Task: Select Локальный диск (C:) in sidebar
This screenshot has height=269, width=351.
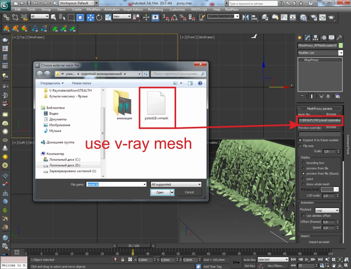Action: click(x=65, y=159)
